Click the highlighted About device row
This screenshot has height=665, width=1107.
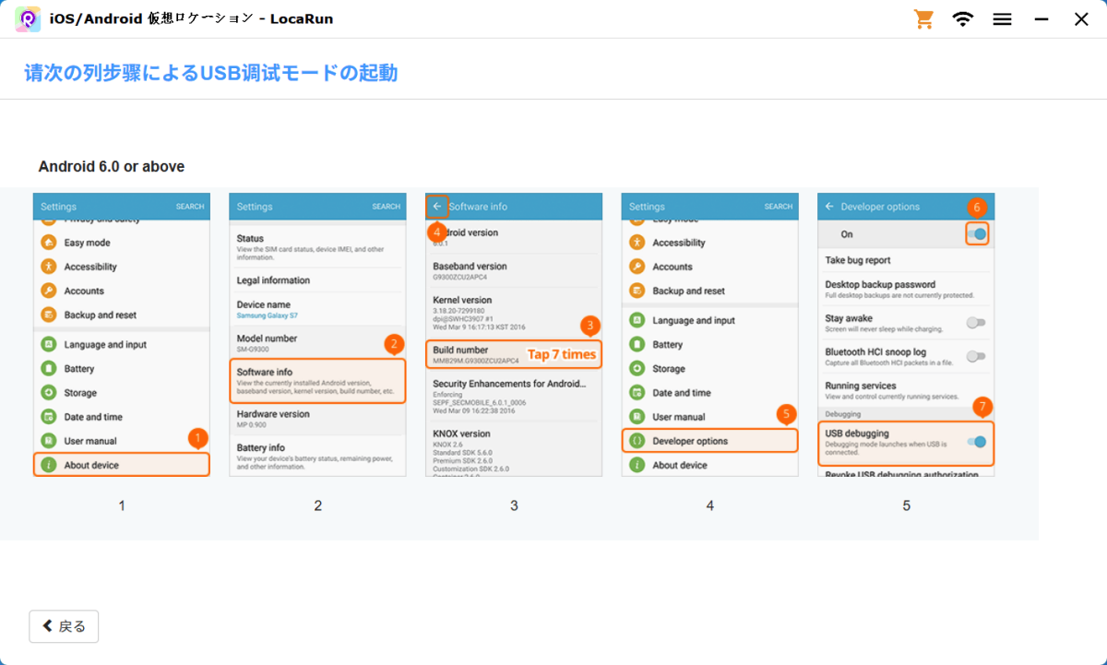pyautogui.click(x=122, y=465)
